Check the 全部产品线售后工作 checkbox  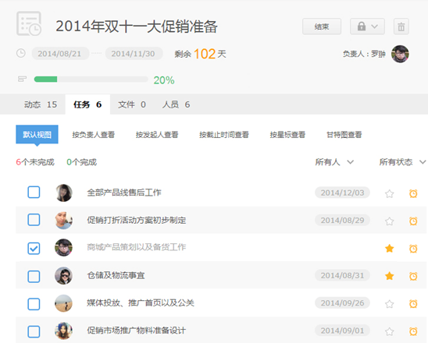click(x=34, y=192)
